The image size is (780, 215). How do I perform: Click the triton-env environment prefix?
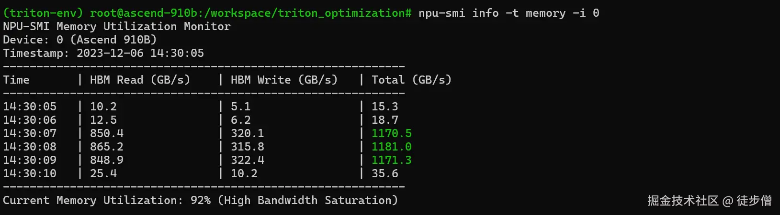pos(43,13)
